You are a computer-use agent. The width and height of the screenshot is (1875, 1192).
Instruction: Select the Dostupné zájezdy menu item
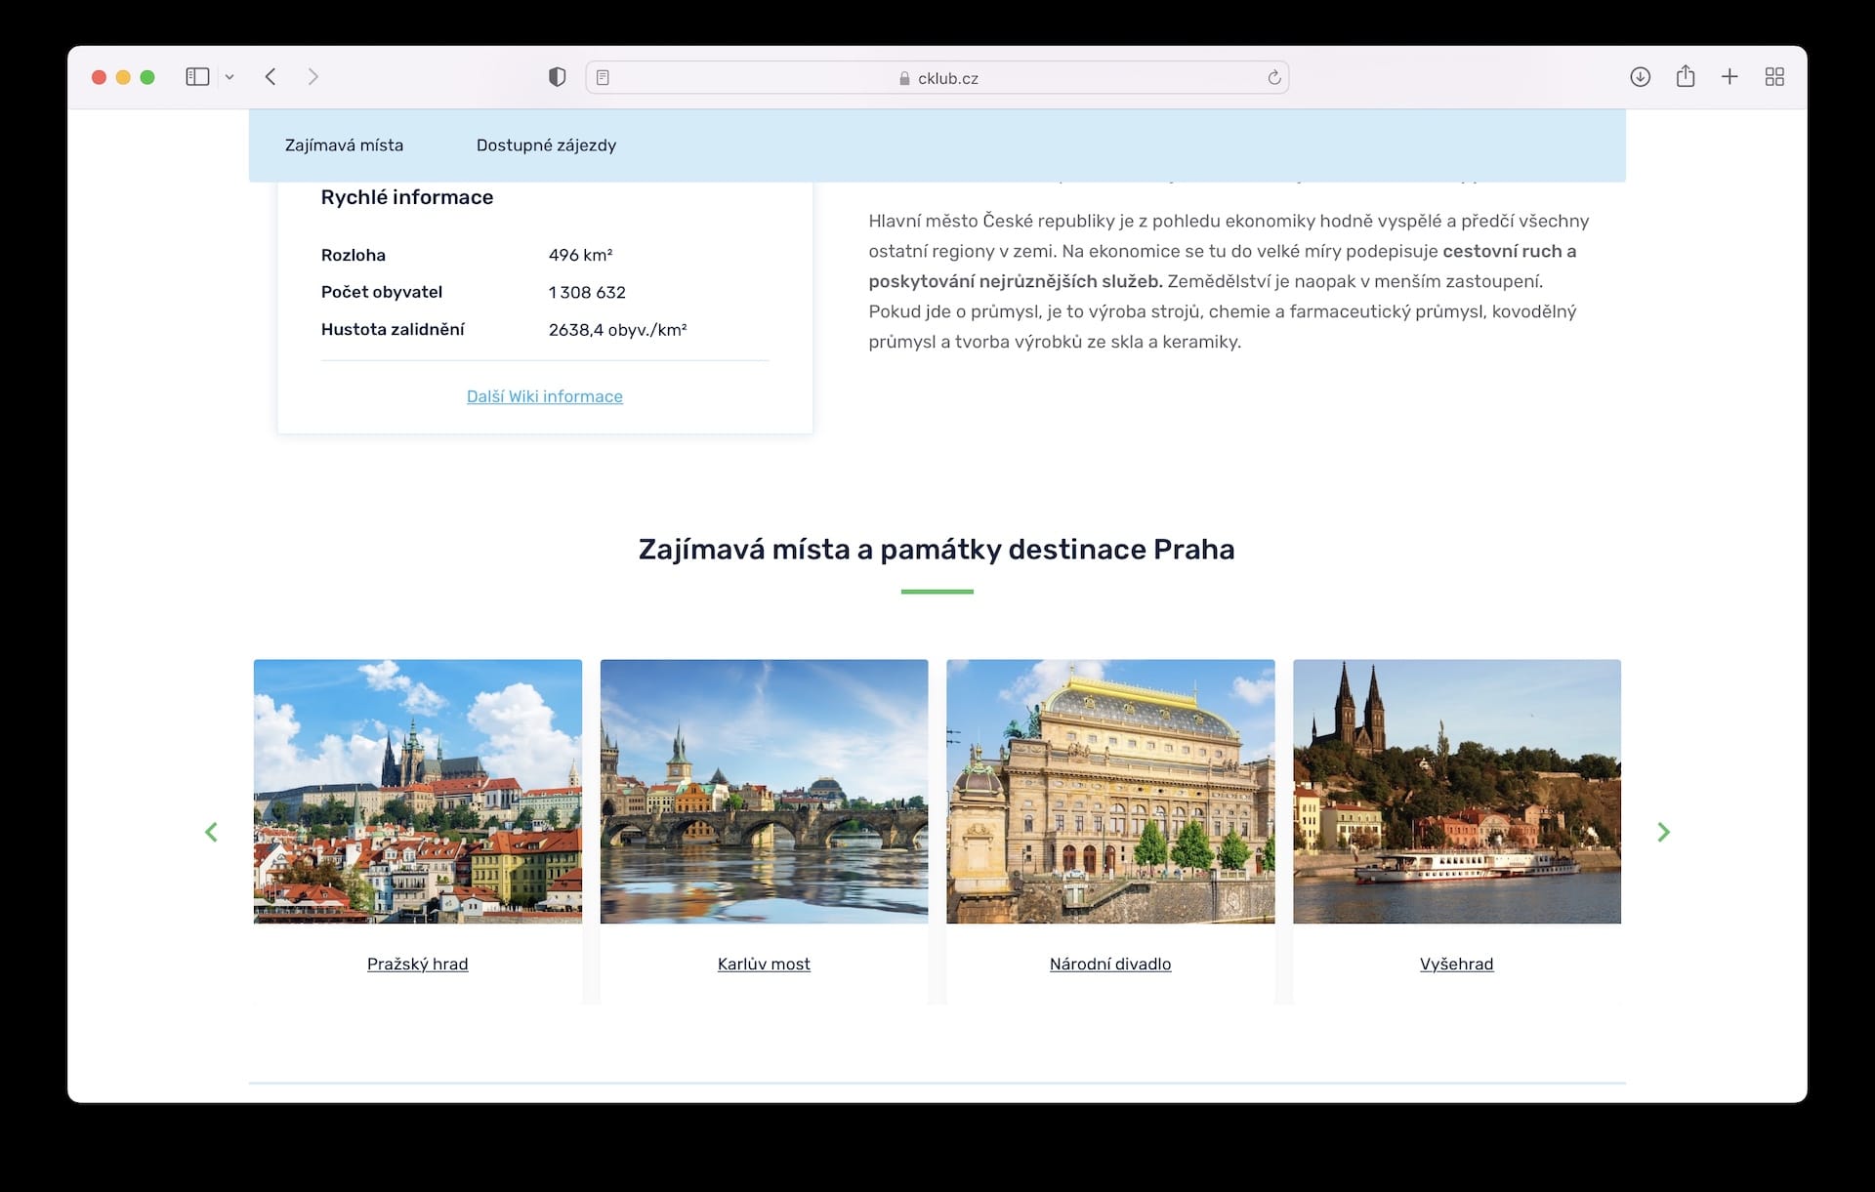[x=546, y=145]
